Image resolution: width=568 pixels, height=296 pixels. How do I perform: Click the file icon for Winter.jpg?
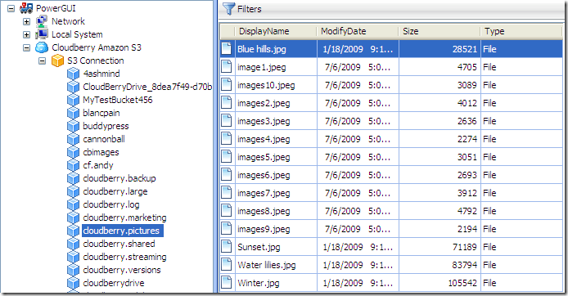click(x=227, y=283)
